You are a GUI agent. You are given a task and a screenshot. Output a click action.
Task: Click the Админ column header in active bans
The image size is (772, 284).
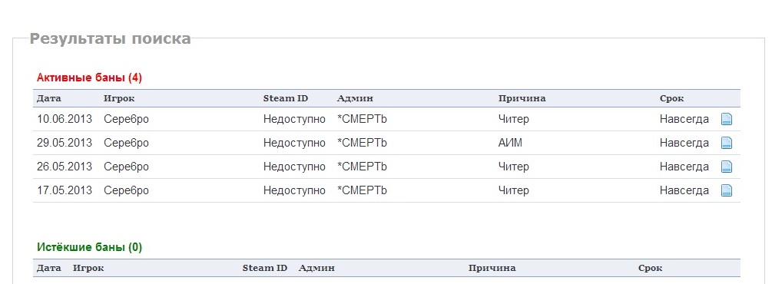355,98
